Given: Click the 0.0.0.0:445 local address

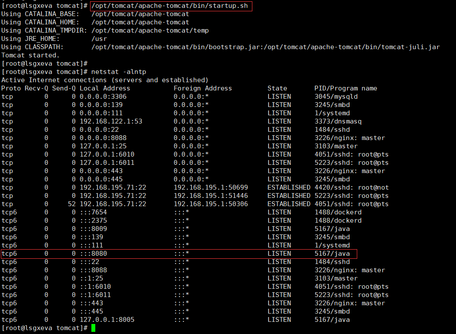Looking at the screenshot, I should point(101,179).
